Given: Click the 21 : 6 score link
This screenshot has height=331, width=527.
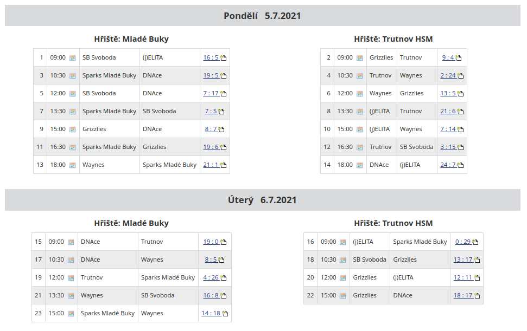Looking at the screenshot, I should (x=448, y=111).
